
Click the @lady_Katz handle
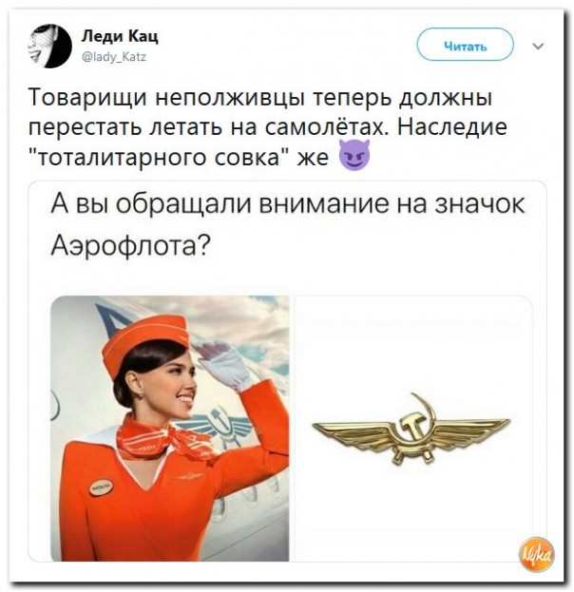pyautogui.click(x=114, y=57)
